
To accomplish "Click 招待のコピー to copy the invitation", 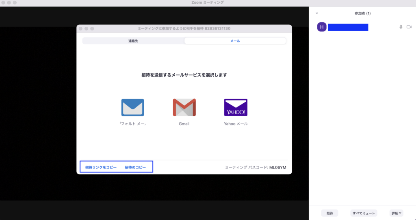I will 136,167.
